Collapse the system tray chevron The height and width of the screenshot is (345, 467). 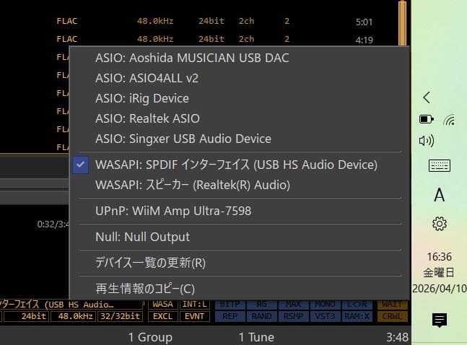tap(427, 97)
